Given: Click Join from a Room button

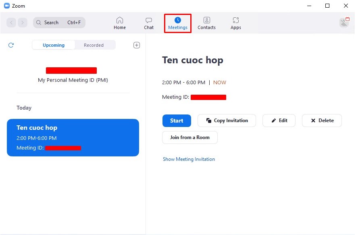Looking at the screenshot, I should point(190,137).
